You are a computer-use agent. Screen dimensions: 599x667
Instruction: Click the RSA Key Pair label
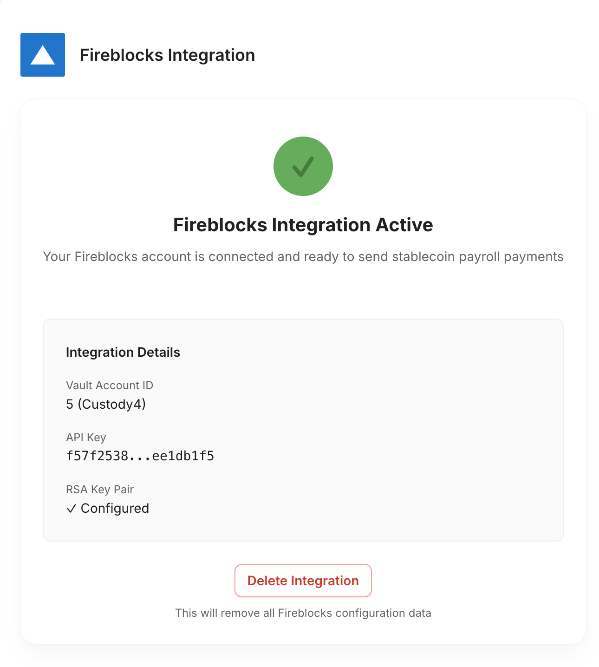coord(100,489)
